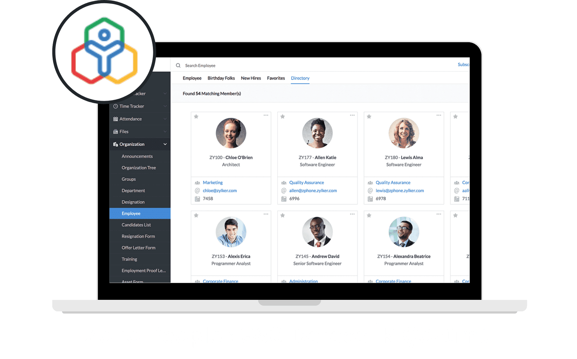Screen dimensions: 577x359
Task: Email lewis@zphone.zylker.com
Action: coord(400,191)
